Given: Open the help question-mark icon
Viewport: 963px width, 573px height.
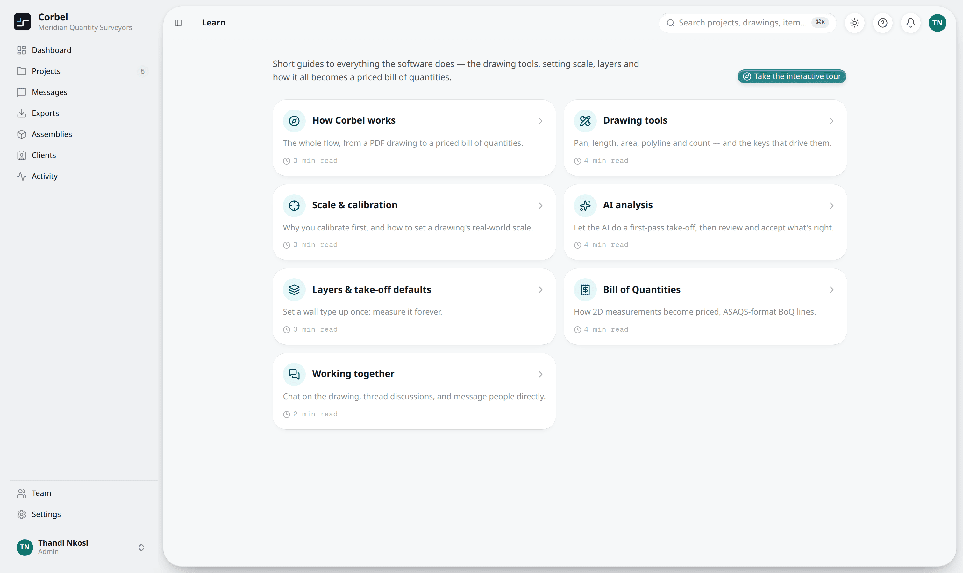Looking at the screenshot, I should click(882, 23).
